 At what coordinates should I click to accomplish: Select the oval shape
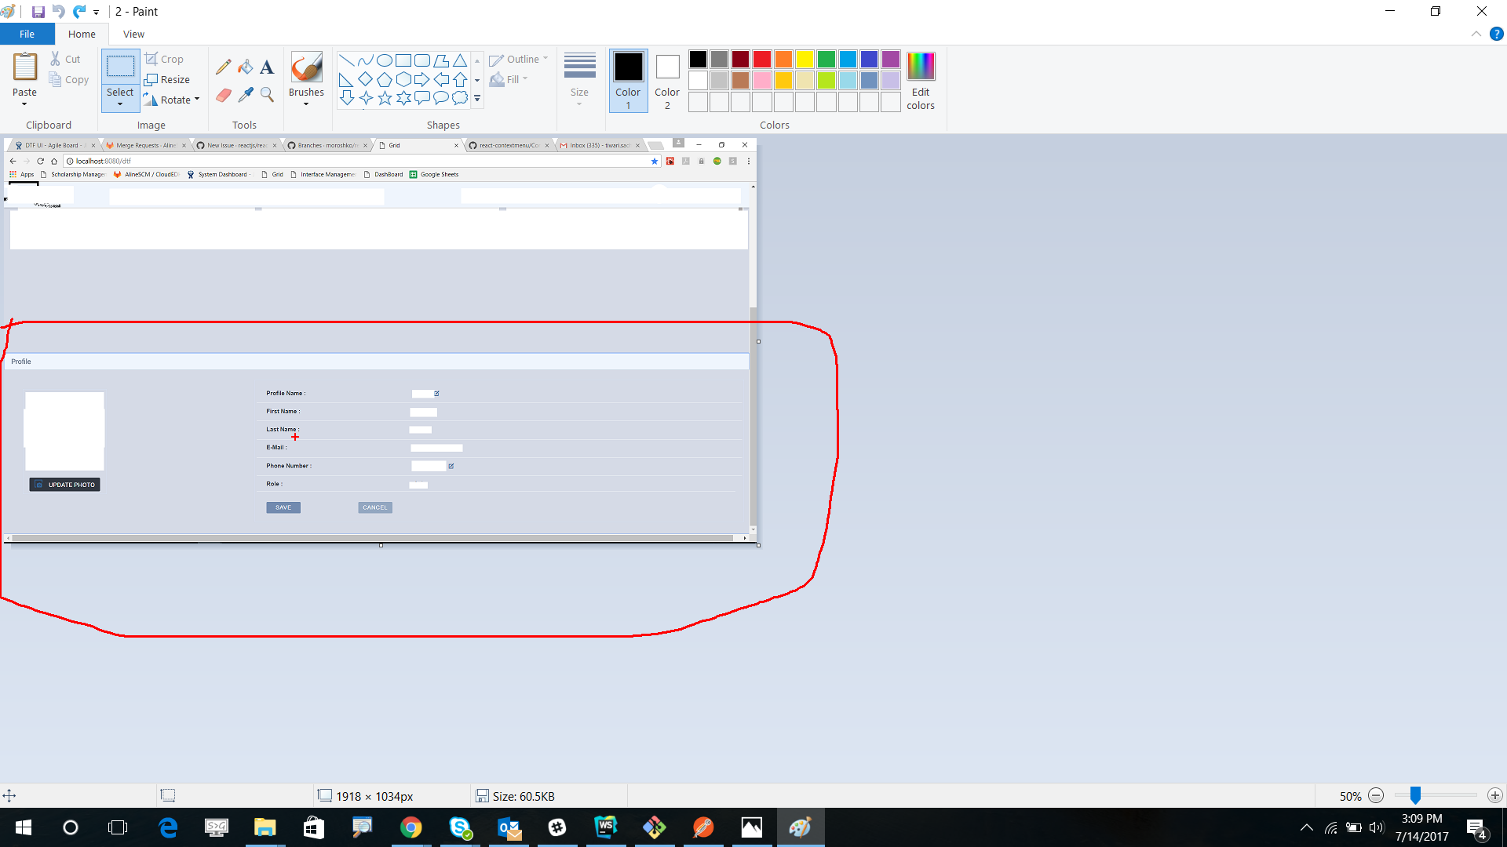[x=385, y=60]
